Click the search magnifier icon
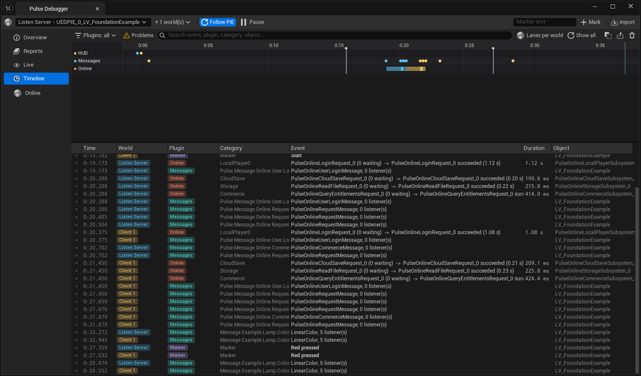641x376 pixels. 162,35
